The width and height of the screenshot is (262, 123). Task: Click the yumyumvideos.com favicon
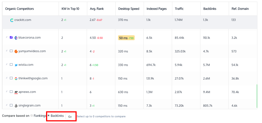tap(16, 51)
